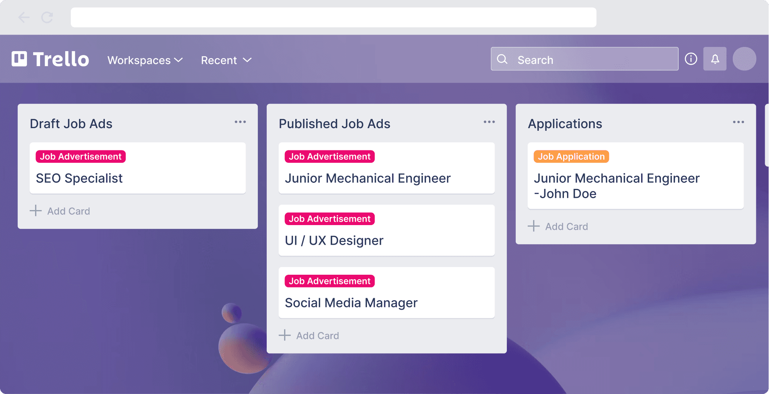Add Card to Applications list
This screenshot has height=394, width=769.
point(558,226)
